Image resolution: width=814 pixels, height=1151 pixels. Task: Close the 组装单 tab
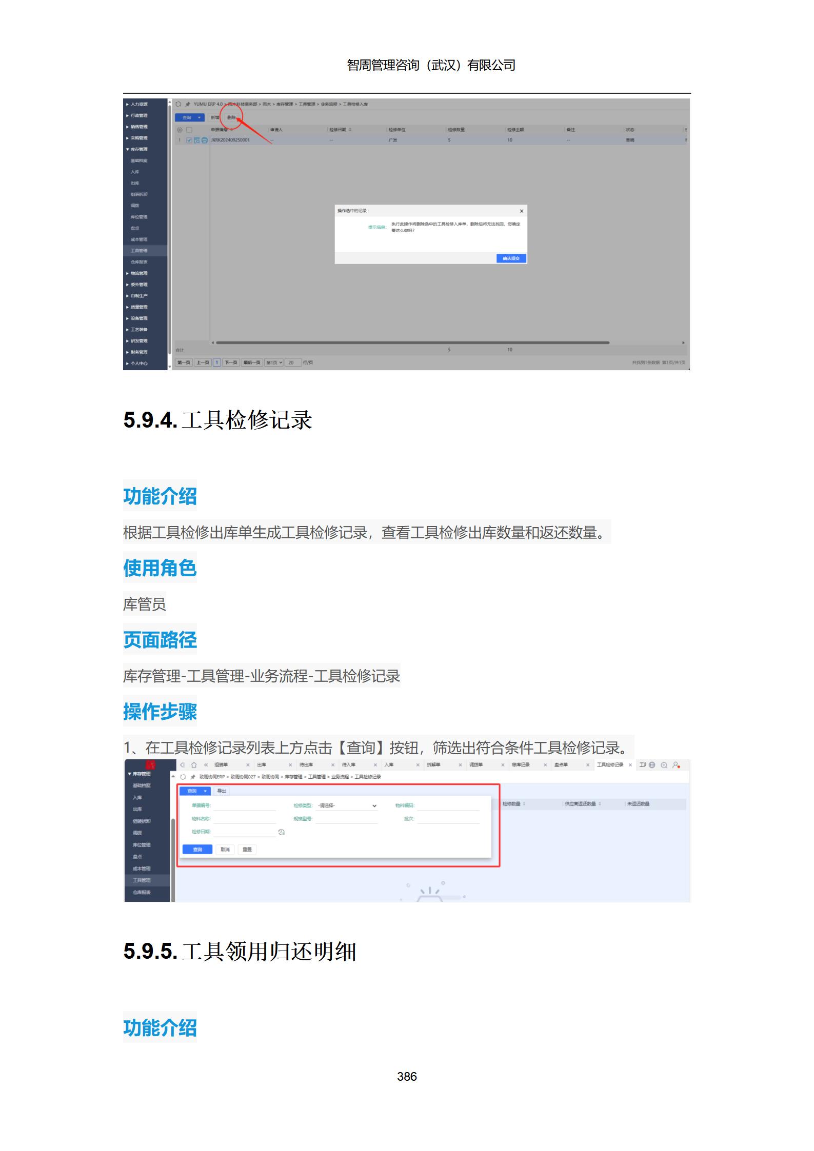click(x=248, y=765)
